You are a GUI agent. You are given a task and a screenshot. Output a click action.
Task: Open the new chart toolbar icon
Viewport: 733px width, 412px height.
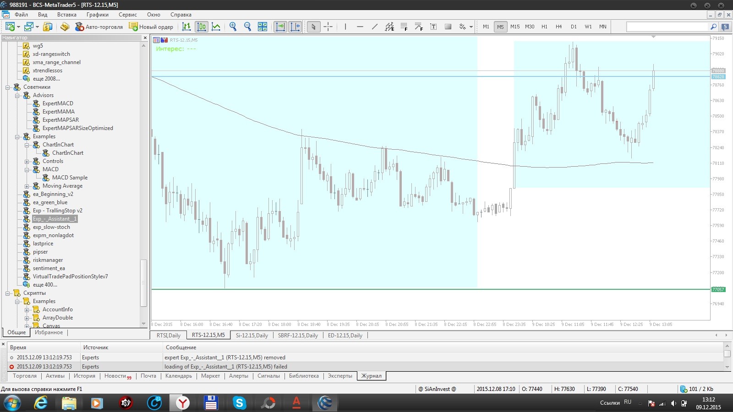coord(10,27)
